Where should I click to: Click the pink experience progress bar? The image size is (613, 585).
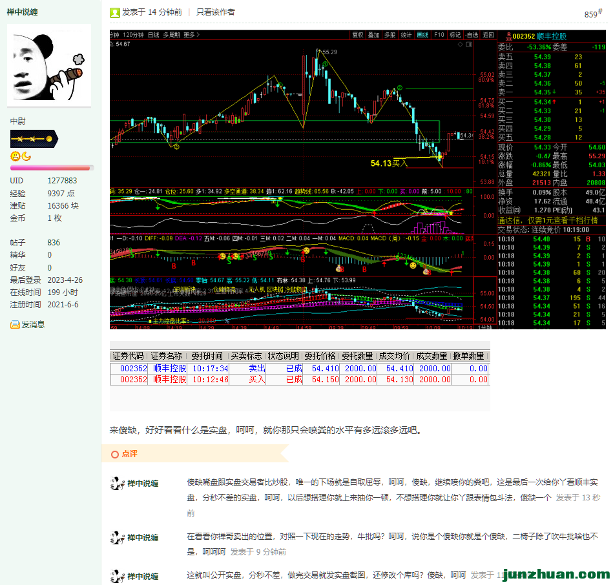point(52,168)
